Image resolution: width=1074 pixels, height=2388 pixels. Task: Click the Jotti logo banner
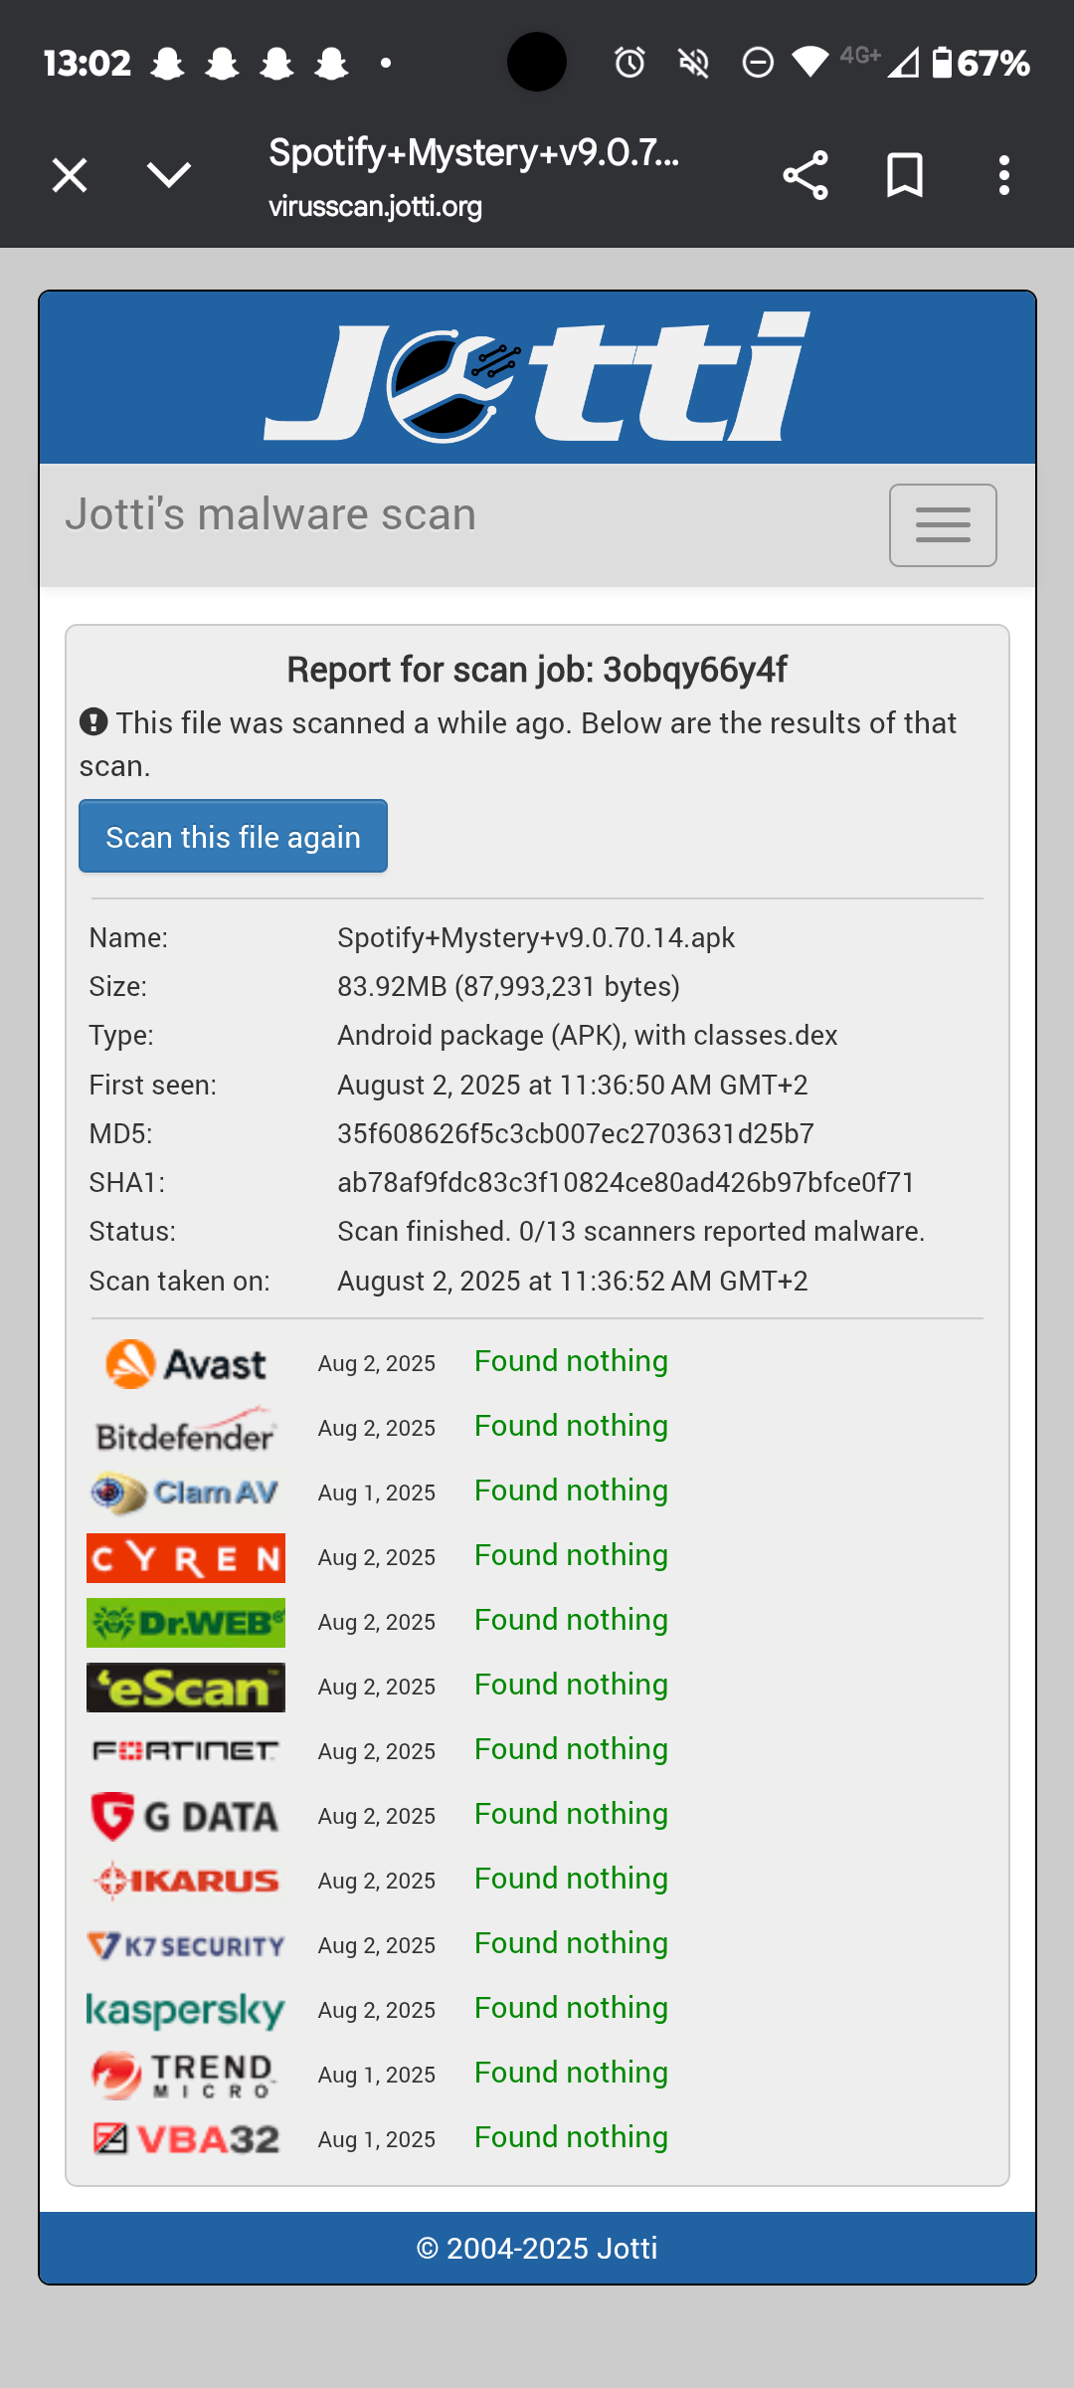[537, 377]
